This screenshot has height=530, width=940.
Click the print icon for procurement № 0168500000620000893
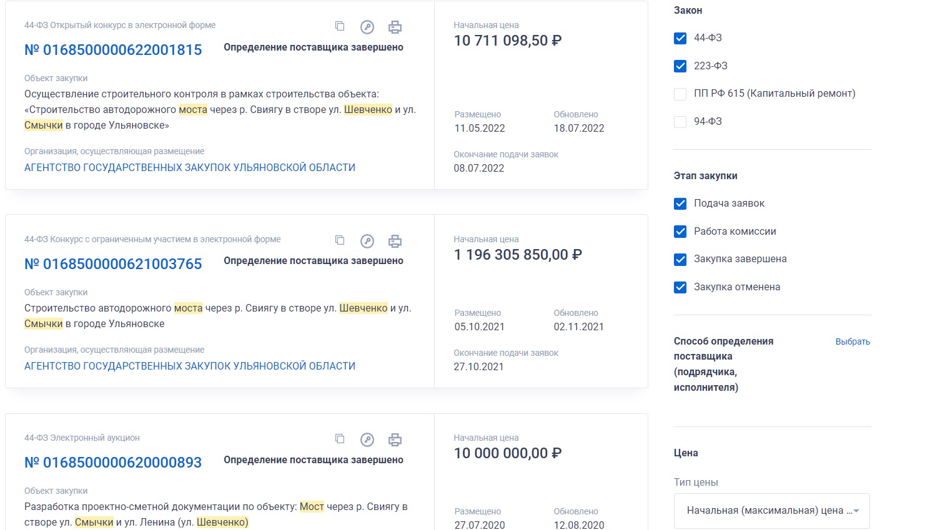click(395, 439)
